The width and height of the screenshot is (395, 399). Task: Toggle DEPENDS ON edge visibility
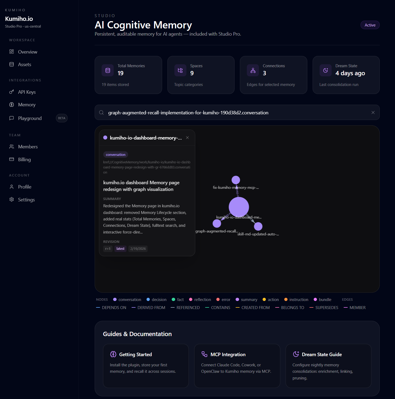click(x=114, y=307)
